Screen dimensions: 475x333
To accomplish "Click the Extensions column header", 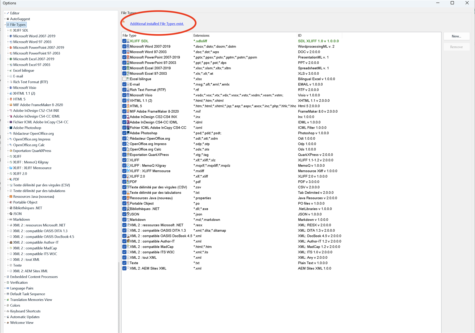I will [244, 36].
